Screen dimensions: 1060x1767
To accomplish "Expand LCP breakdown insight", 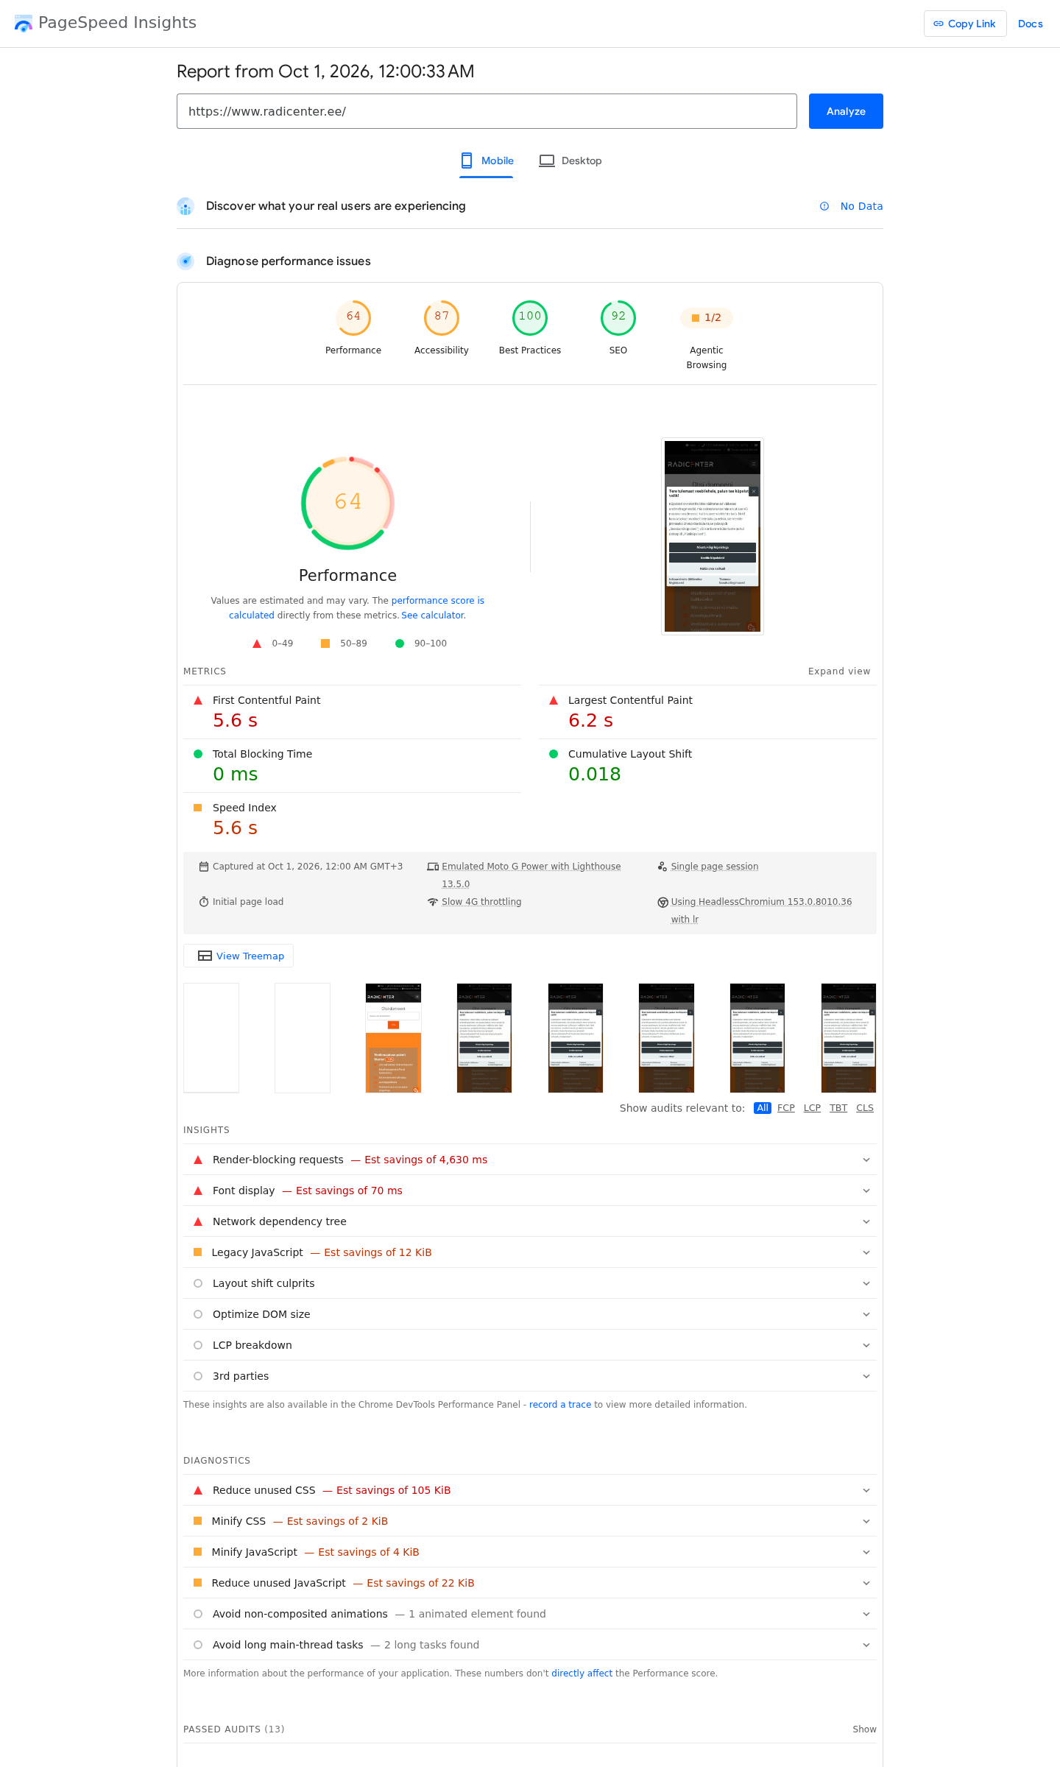I will [530, 1345].
